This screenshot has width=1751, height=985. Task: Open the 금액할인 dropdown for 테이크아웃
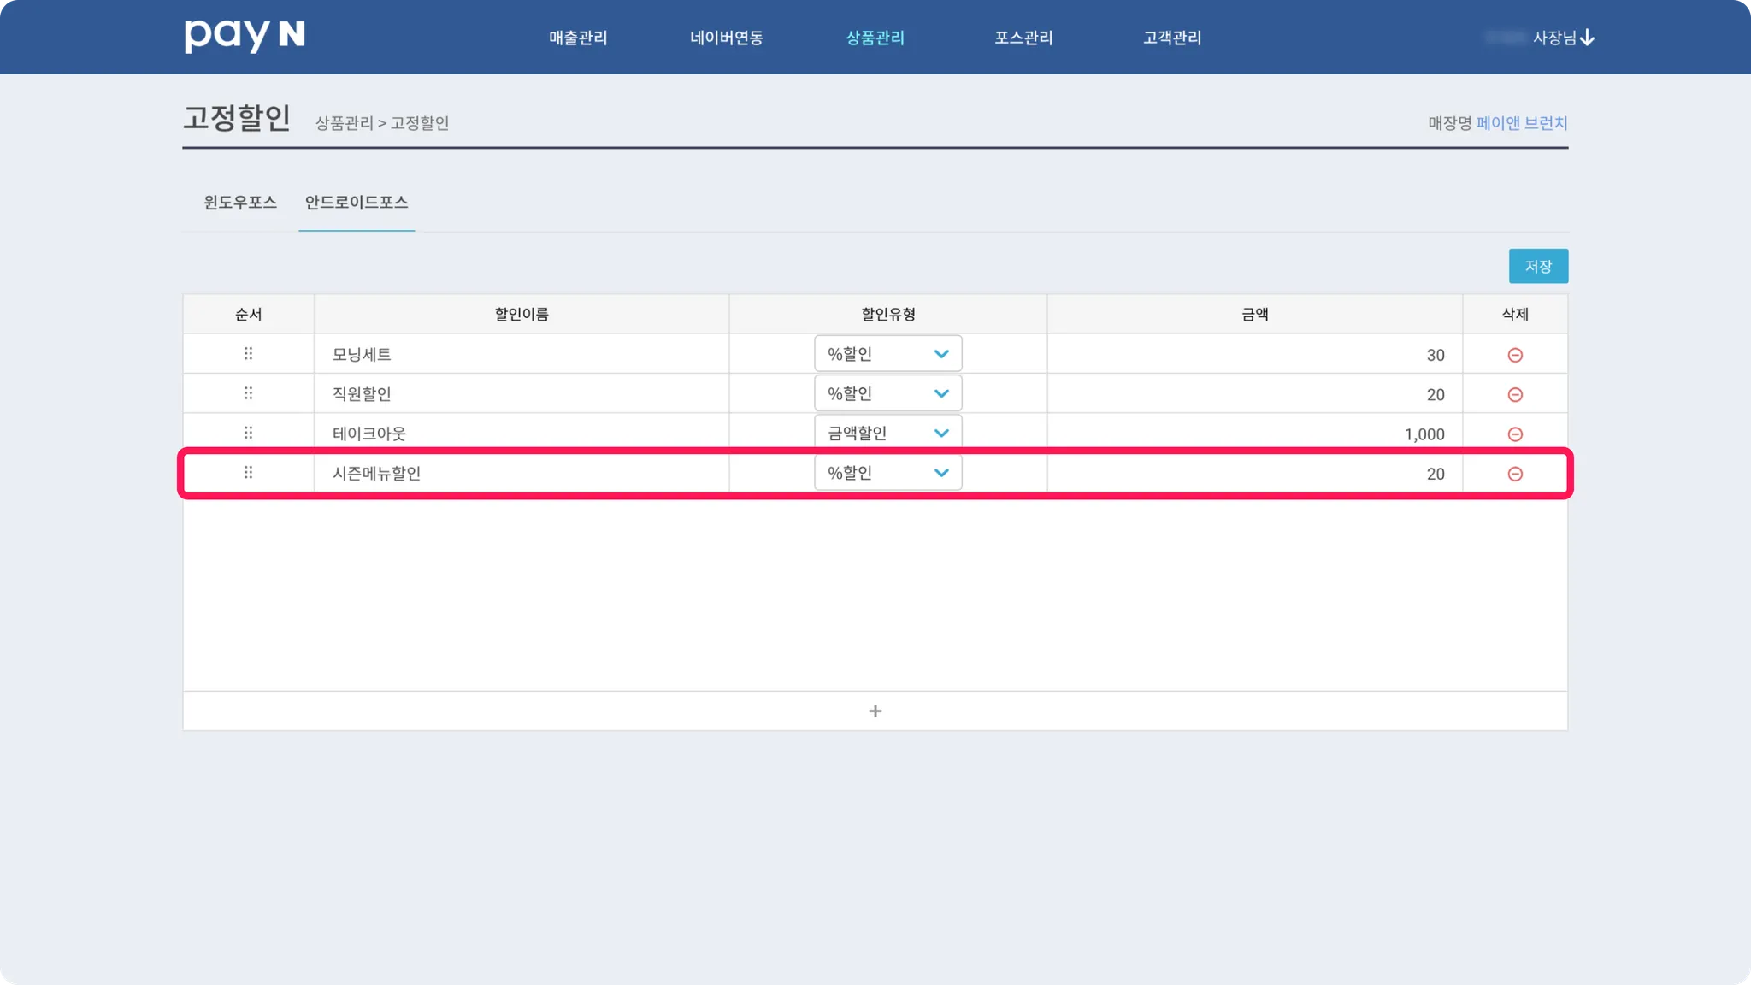pos(887,433)
